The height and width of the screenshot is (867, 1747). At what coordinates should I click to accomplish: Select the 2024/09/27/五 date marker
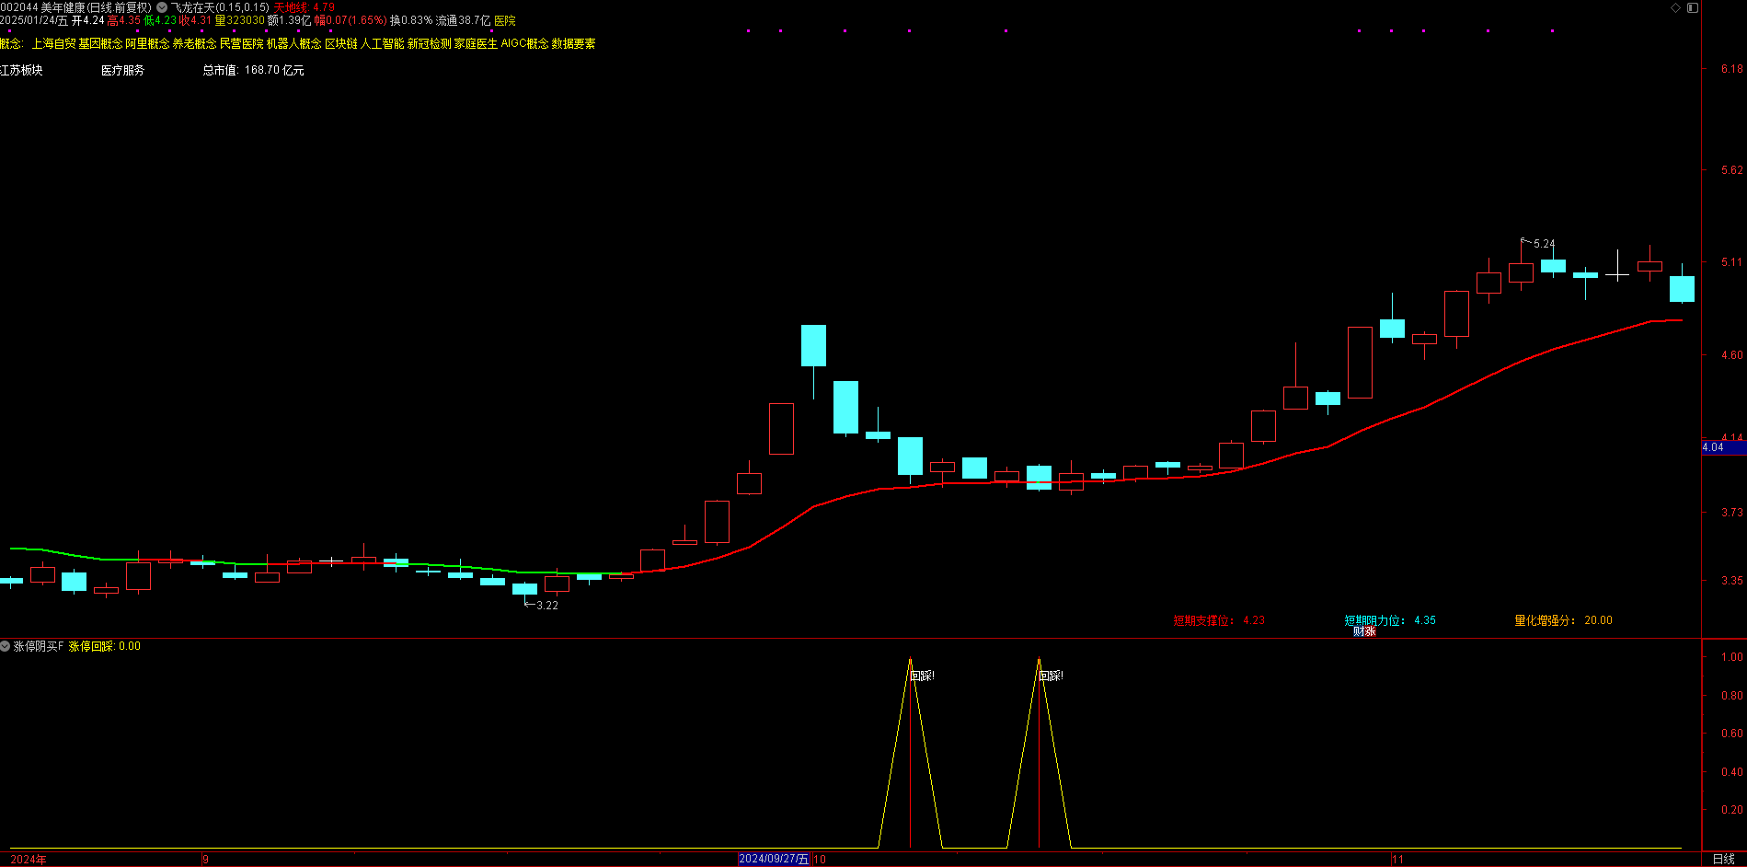tap(774, 859)
